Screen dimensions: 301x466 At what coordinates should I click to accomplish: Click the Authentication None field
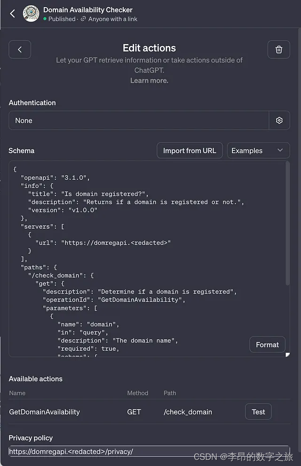pyautogui.click(x=139, y=120)
